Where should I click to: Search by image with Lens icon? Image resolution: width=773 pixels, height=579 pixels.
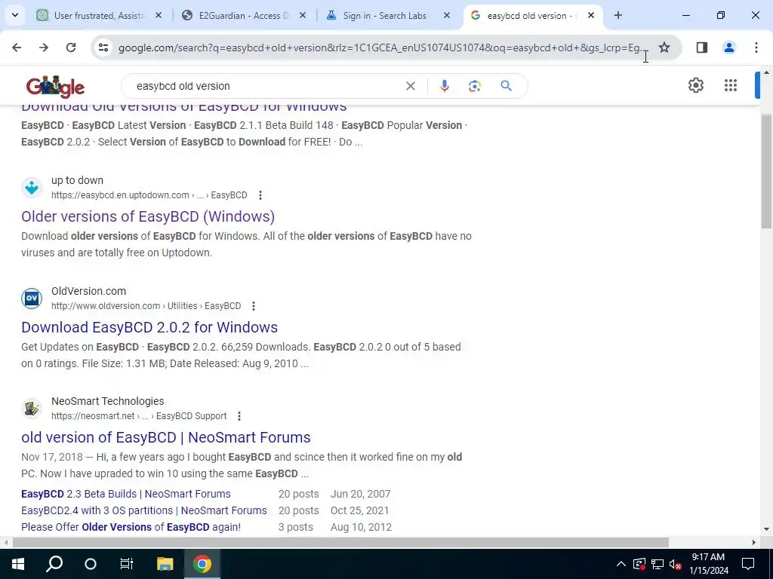point(474,86)
